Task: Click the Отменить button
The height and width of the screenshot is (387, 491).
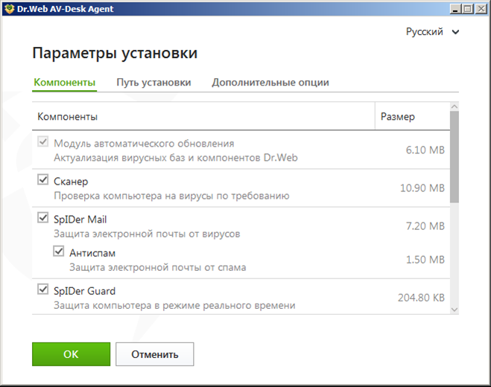Action: pyautogui.click(x=154, y=354)
